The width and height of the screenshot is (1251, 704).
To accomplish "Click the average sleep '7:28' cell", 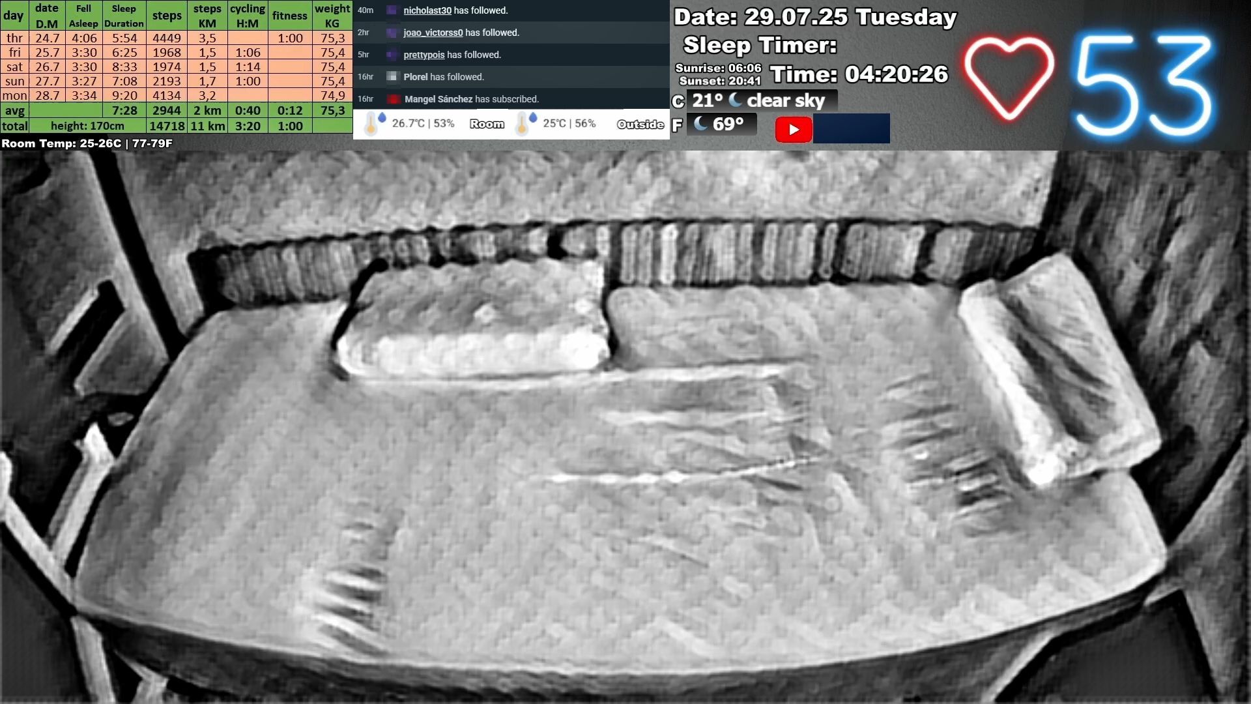I will tap(124, 110).
